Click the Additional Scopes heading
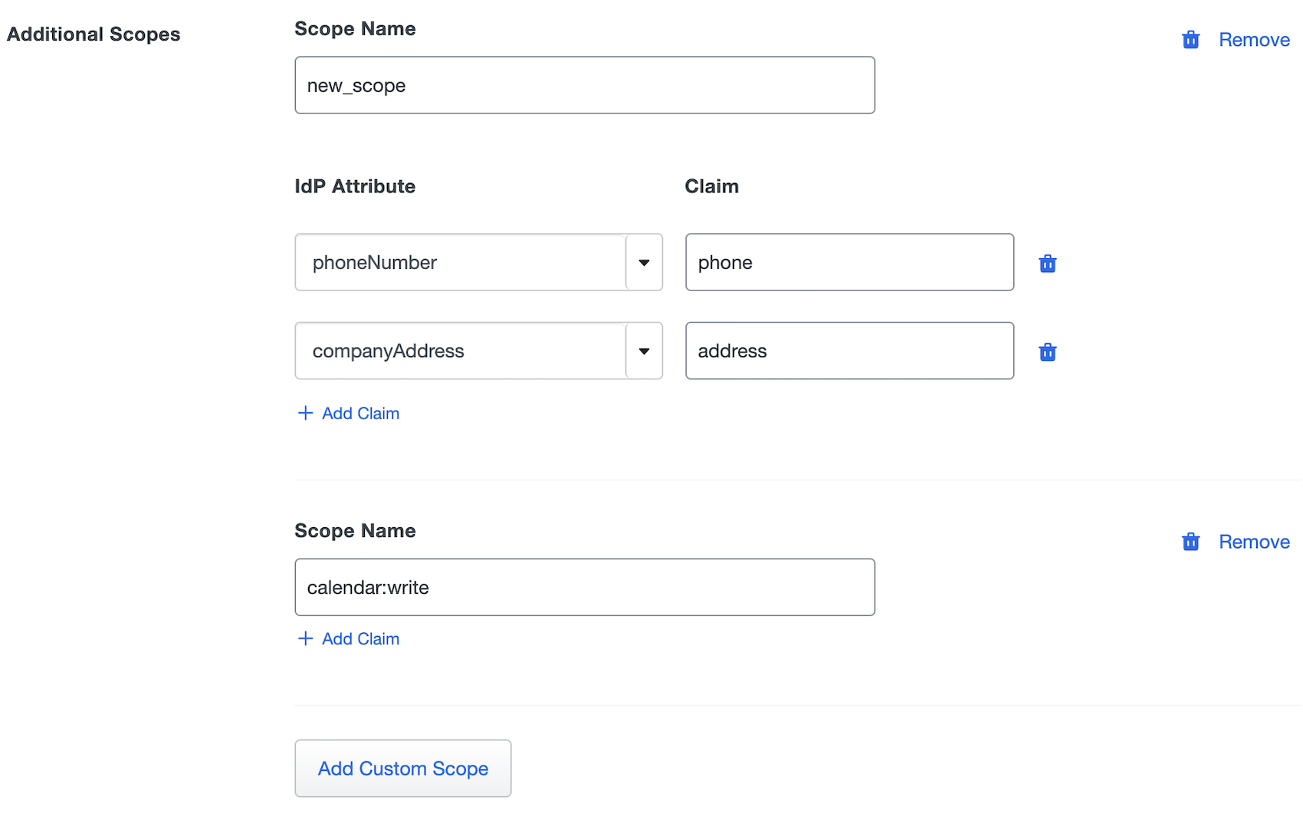Viewport: 1303px width, 823px height. click(x=94, y=34)
